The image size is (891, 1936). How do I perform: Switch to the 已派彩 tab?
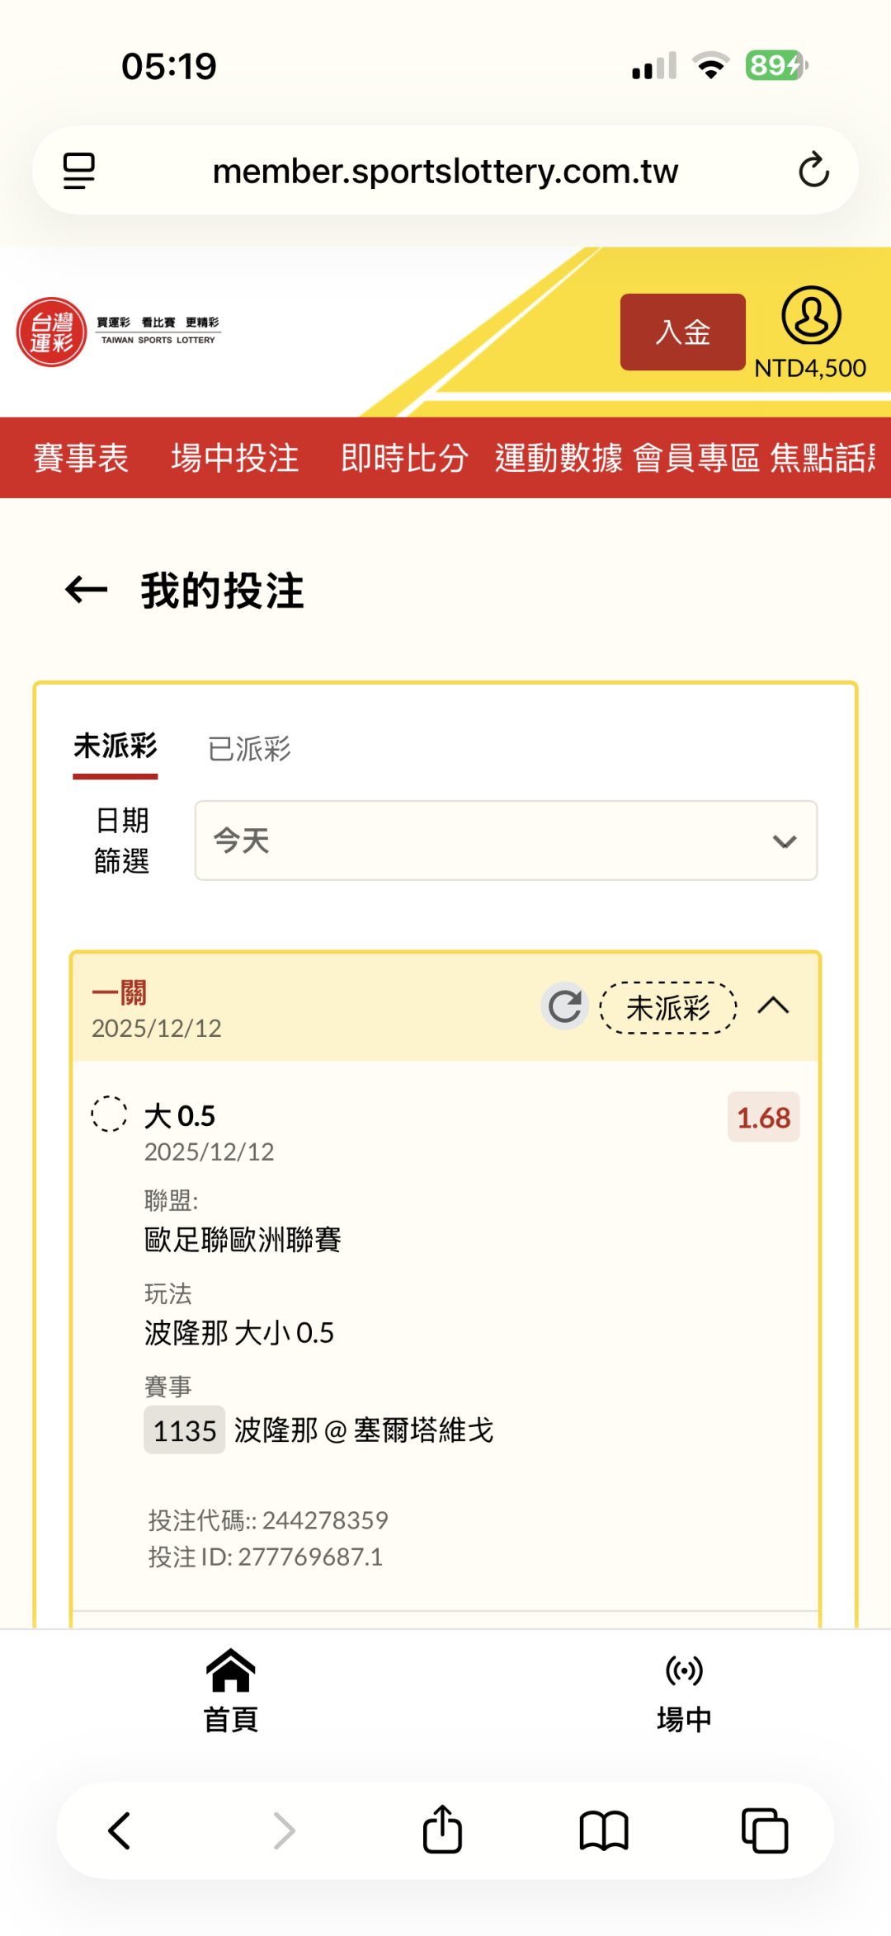(x=249, y=749)
